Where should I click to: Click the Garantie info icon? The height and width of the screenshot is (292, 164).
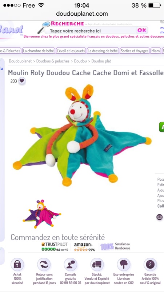coord(150,264)
